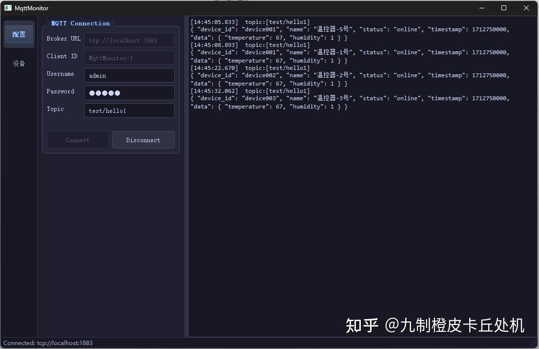
Task: Click the message text containing 温控器-3号
Action: [350, 103]
